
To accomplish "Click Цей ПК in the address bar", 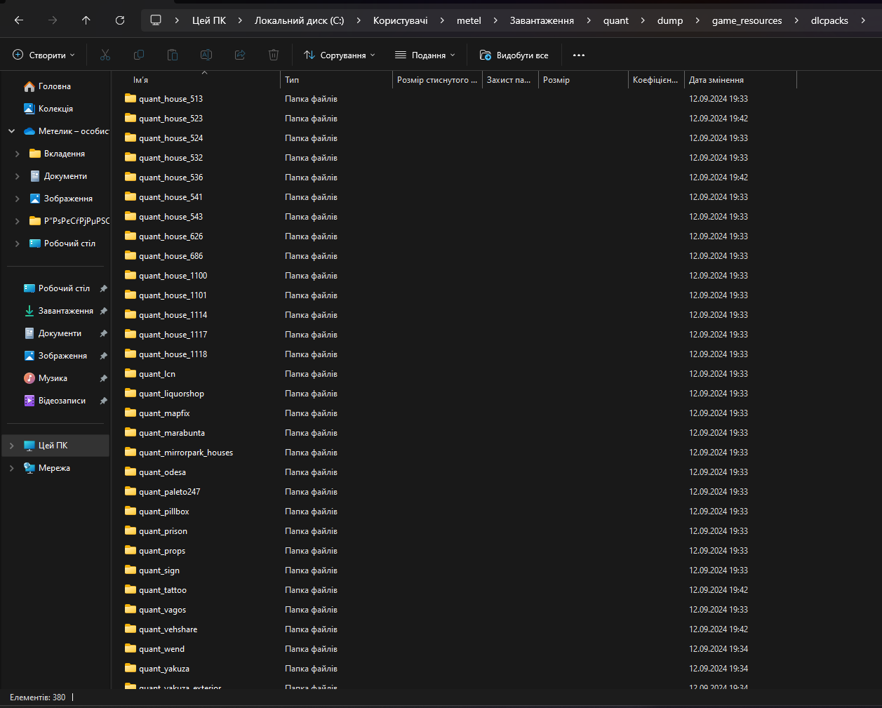I will click(209, 20).
